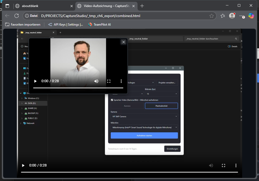Open the API Keys | Settings bookmark
Viewport: 259px width, 181px height.
click(x=66, y=25)
